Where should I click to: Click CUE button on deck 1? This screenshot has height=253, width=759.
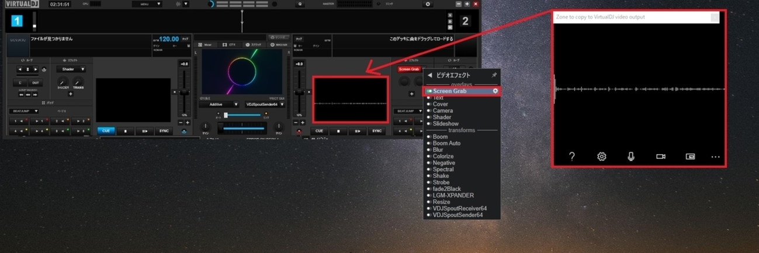[x=106, y=131]
